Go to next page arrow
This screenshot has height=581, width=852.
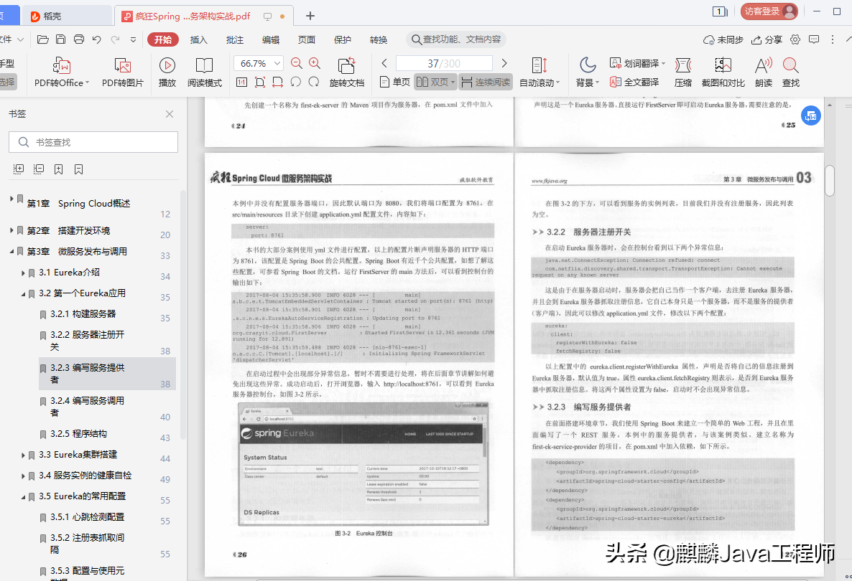click(x=504, y=63)
